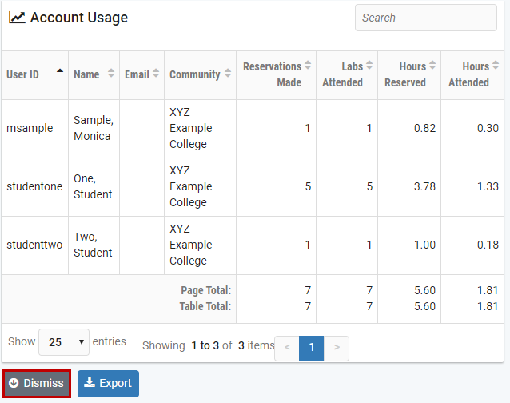
Task: Click the Account Usage chart icon
Action: tap(17, 18)
